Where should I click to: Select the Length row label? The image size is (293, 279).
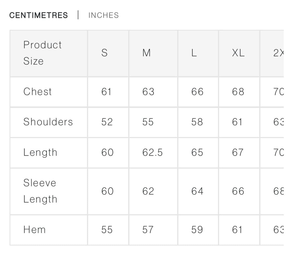coord(40,152)
